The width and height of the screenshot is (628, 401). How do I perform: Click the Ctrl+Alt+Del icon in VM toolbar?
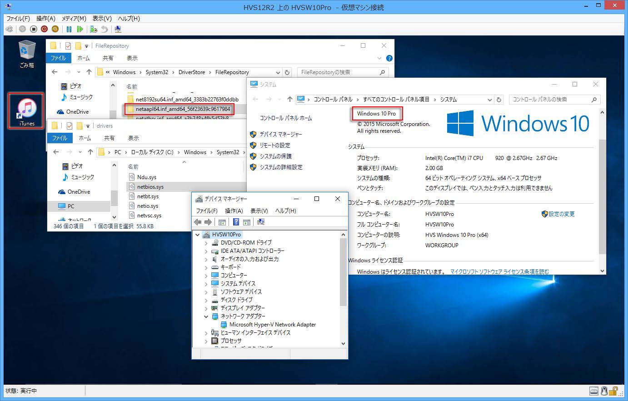click(x=9, y=29)
